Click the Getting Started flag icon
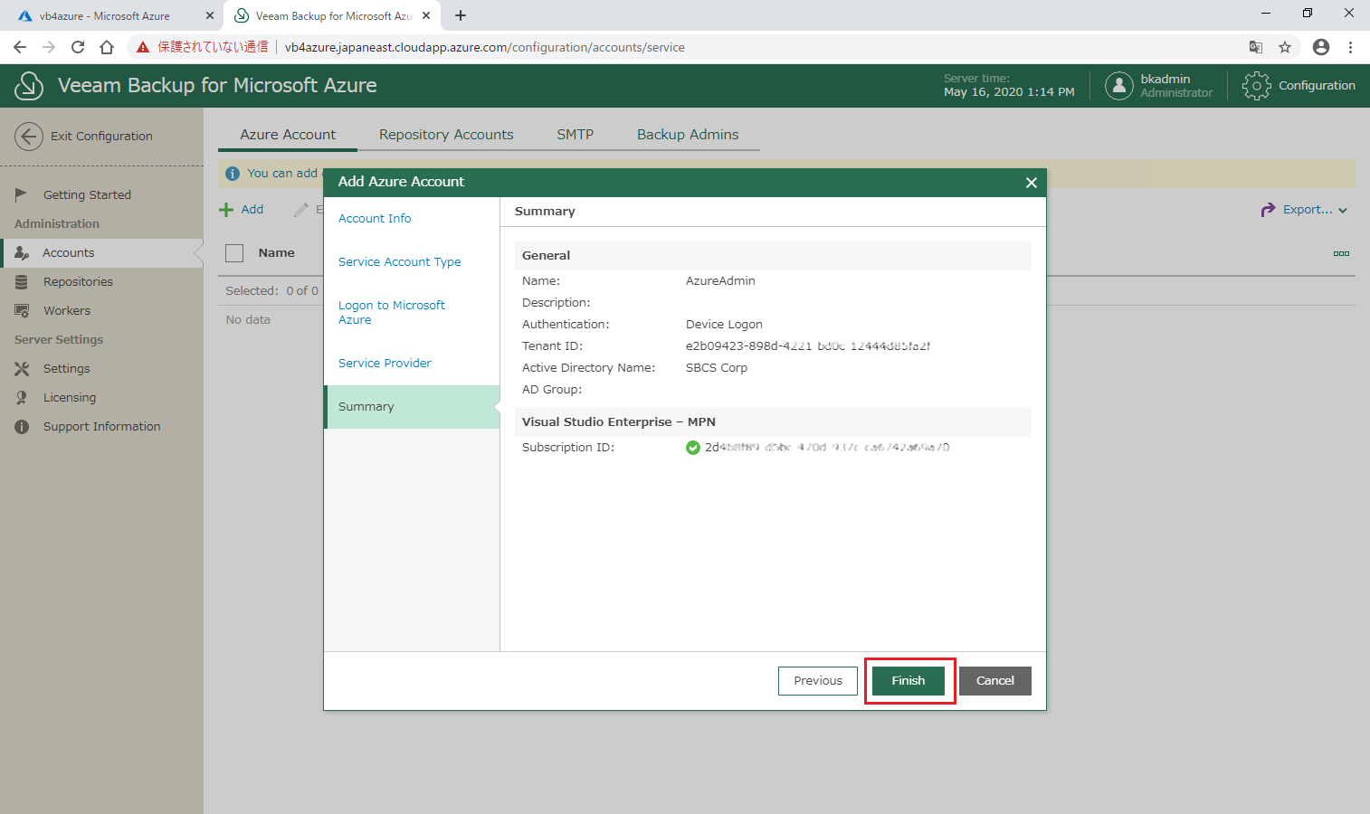Image resolution: width=1370 pixels, height=814 pixels. [x=21, y=194]
